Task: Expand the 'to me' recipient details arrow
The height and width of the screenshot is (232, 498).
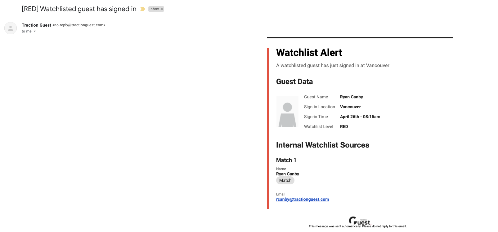Action: (x=35, y=31)
